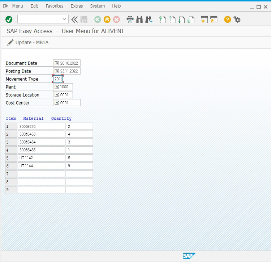The width and height of the screenshot is (271, 262).
Task: Click the green Enter checkmark icon
Action: pyautogui.click(x=9, y=19)
